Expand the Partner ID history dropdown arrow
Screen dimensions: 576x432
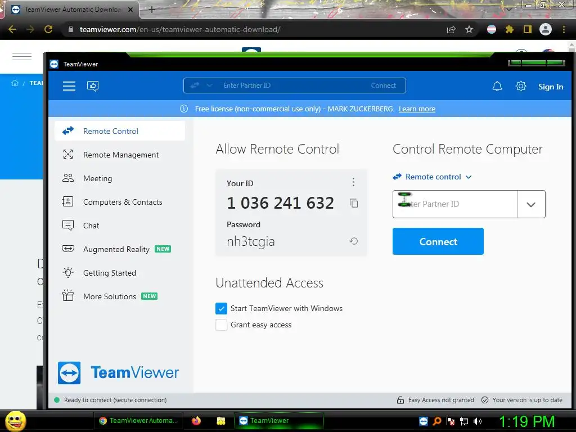pos(531,204)
